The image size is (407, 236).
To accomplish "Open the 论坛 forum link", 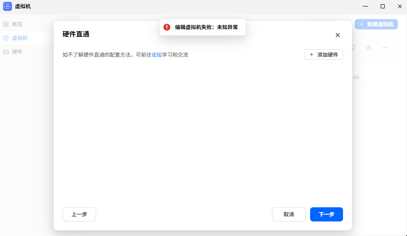I will 157,55.
